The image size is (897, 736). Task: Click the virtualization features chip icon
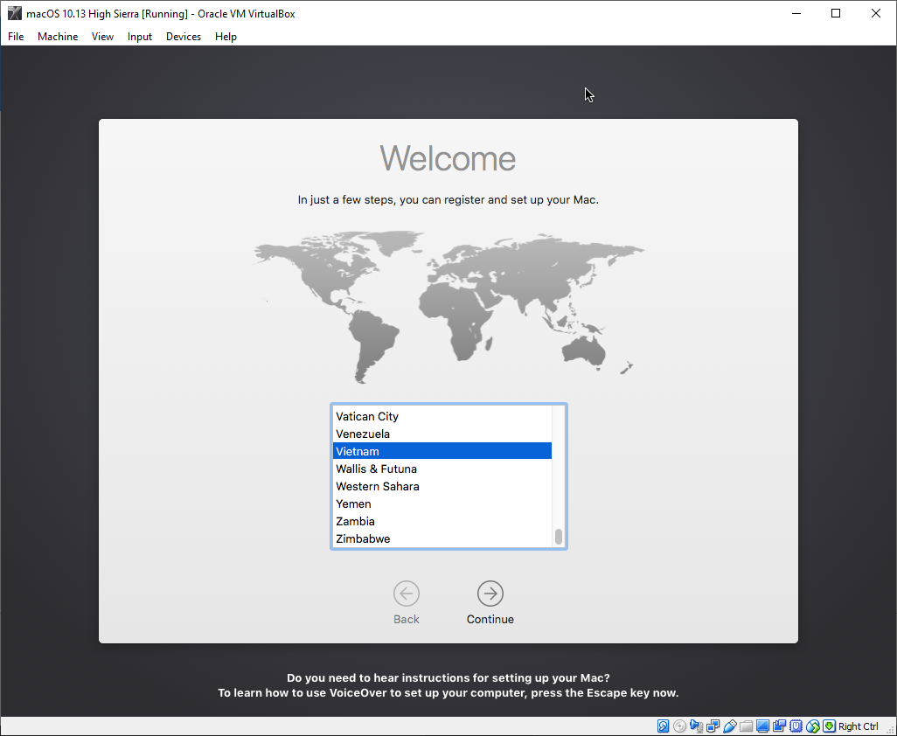(x=796, y=726)
